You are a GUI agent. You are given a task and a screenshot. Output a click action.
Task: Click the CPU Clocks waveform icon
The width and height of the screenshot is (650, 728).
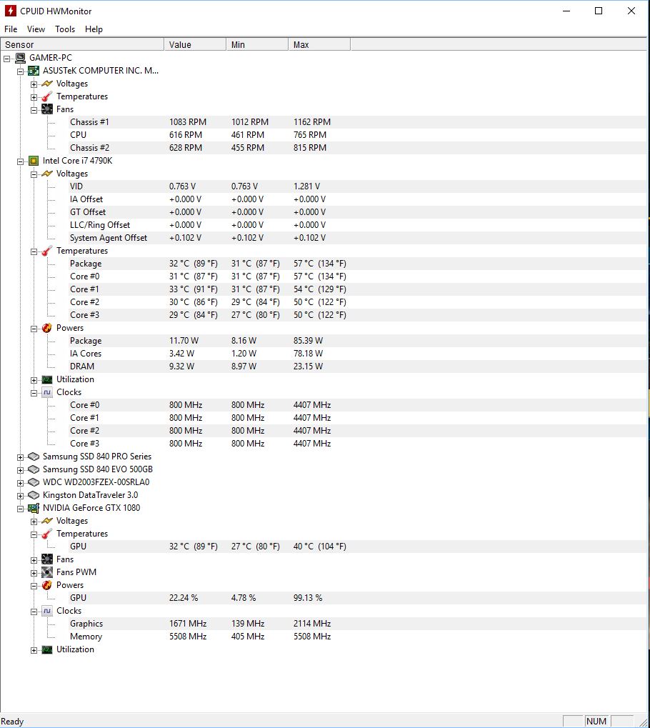coord(47,392)
